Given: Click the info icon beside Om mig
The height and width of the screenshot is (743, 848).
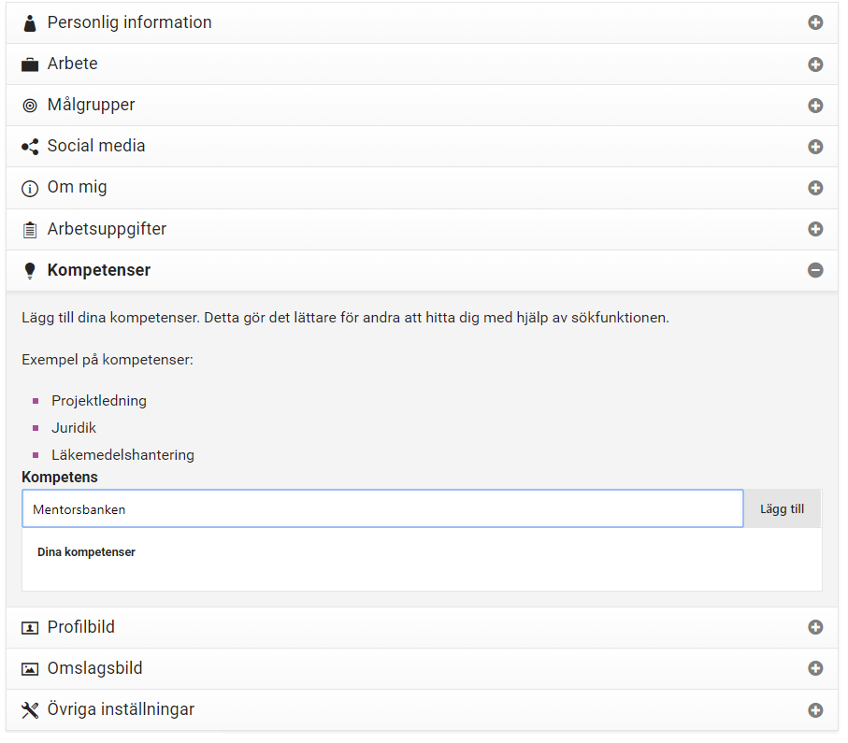Looking at the screenshot, I should click(x=30, y=188).
